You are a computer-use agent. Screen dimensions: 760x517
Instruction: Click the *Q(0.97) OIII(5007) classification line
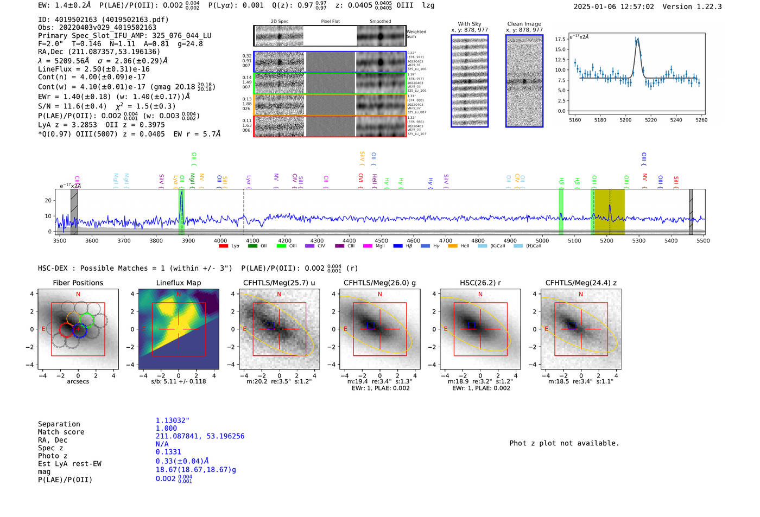pyautogui.click(x=129, y=134)
